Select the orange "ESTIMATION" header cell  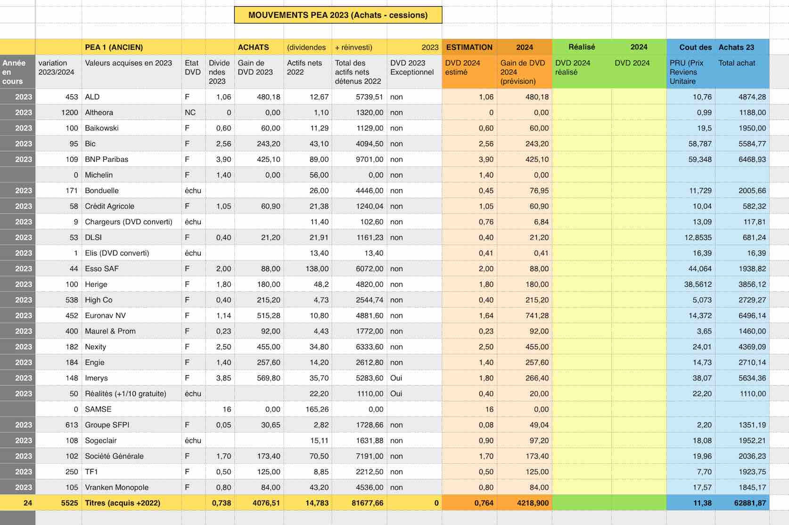pyautogui.click(x=469, y=47)
